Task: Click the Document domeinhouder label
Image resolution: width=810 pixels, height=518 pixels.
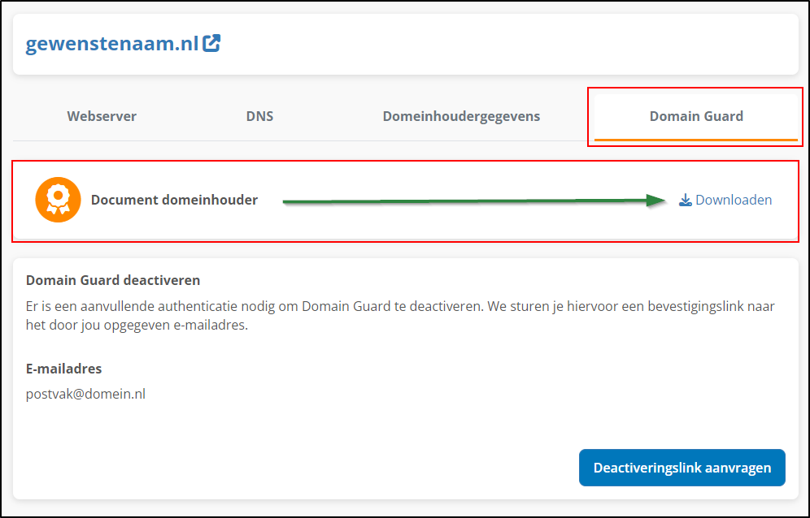Action: click(x=174, y=200)
